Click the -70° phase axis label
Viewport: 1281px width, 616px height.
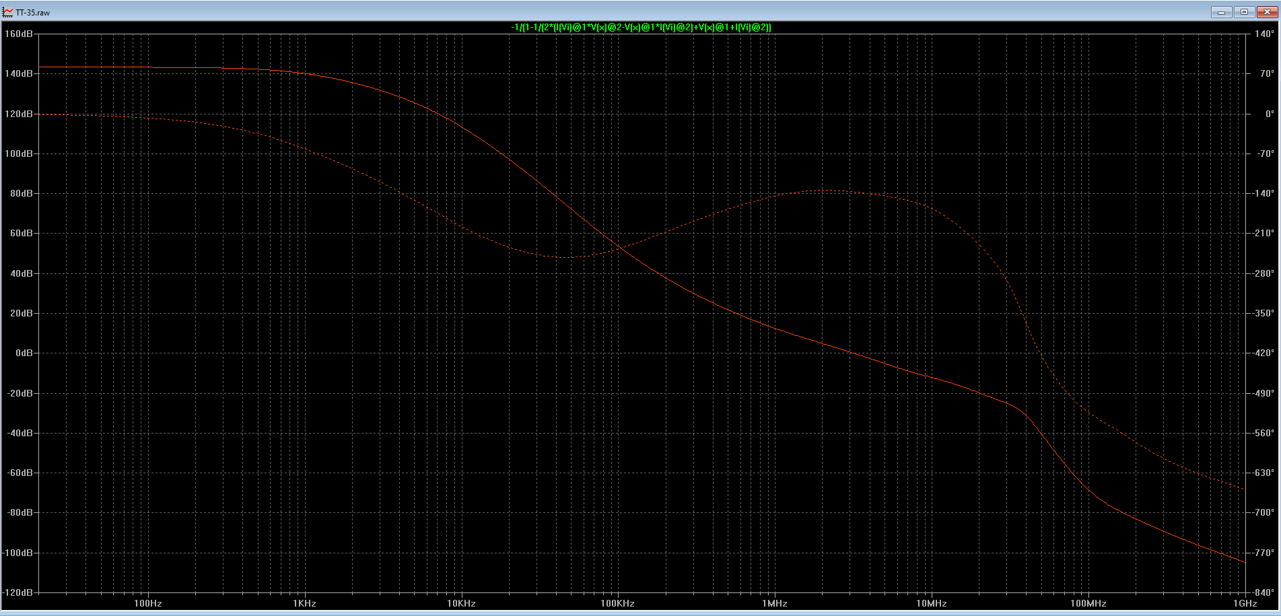1266,153
